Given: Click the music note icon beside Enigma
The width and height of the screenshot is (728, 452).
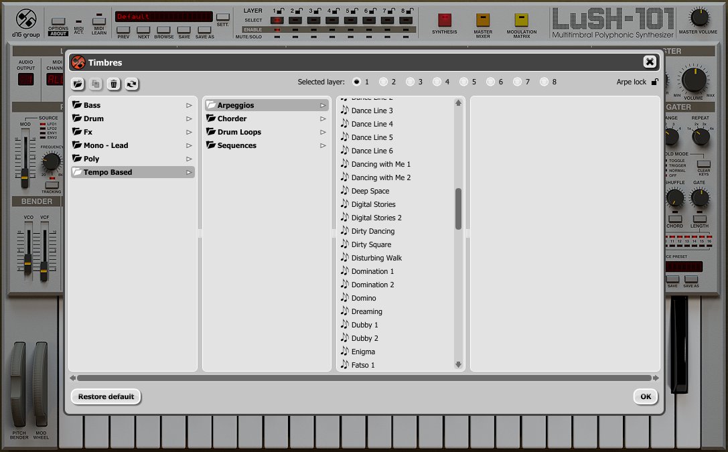Looking at the screenshot, I should pyautogui.click(x=344, y=352).
